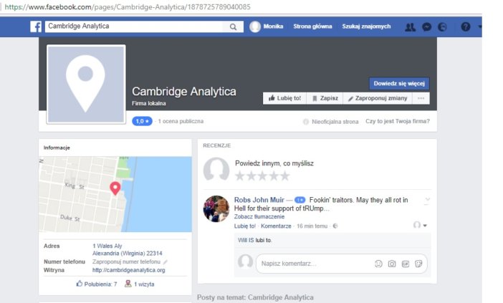Attach photo with camera icon
Viewport: 503px width, 303px height.
[392, 264]
